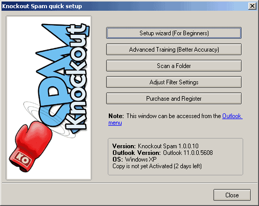Choose Purchase and Register

[174, 99]
